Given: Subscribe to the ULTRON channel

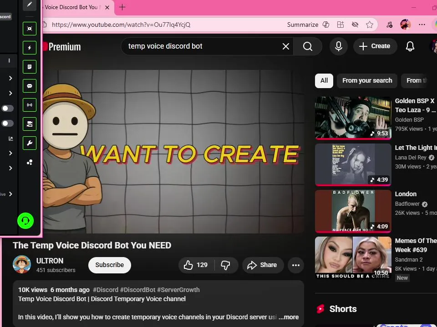Looking at the screenshot, I should click(x=110, y=265).
